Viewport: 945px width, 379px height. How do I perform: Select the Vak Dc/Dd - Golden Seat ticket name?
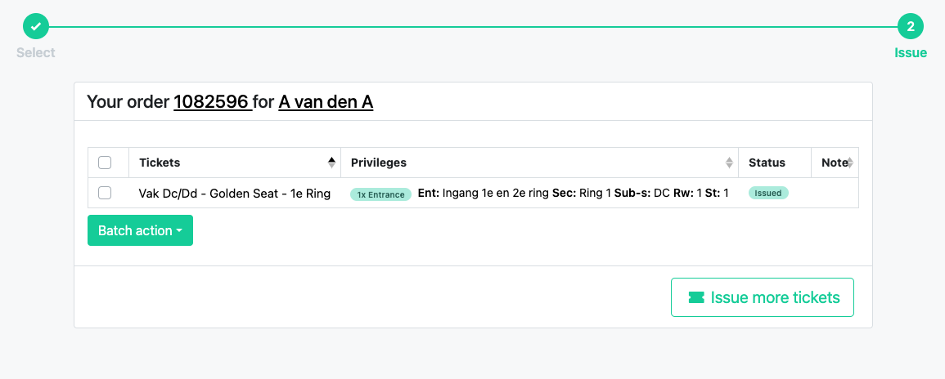235,193
